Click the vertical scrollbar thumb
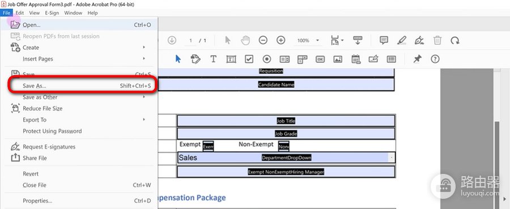This screenshot has height=209, width=510. coord(497,157)
